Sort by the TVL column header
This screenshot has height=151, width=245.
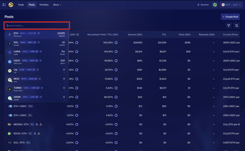click(x=164, y=35)
